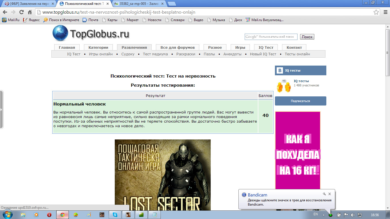The height and width of the screenshot is (219, 390).
Task: Open the Поиск в Интернете bookmark
Action: pyautogui.click(x=61, y=20)
